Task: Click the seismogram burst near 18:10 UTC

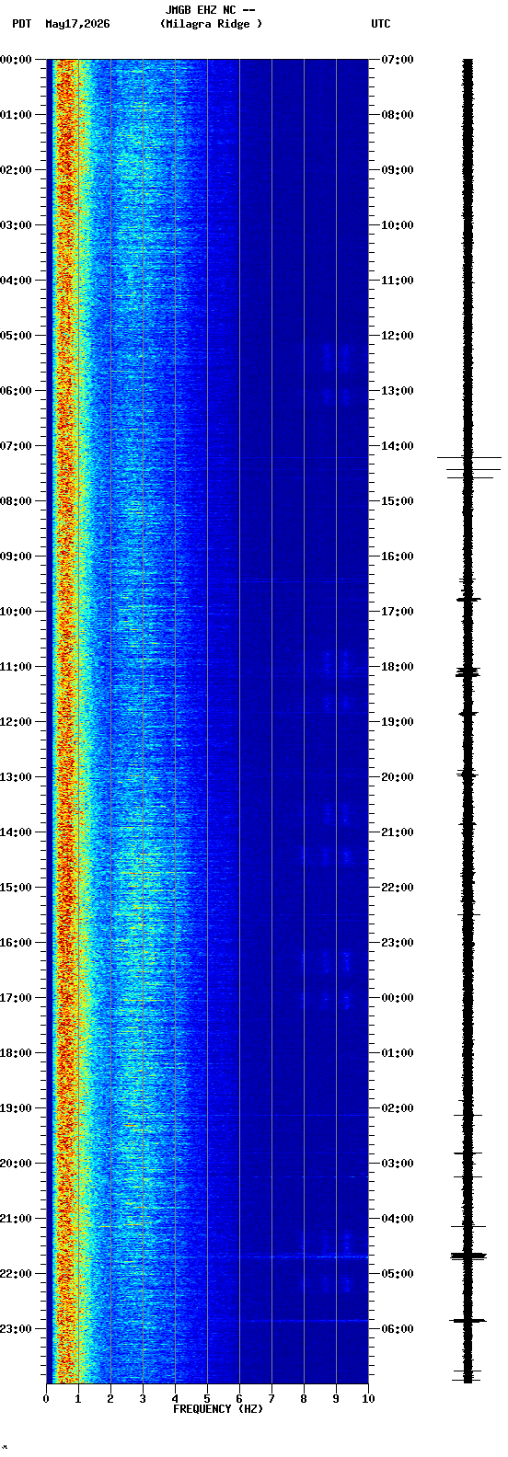Action: click(468, 673)
